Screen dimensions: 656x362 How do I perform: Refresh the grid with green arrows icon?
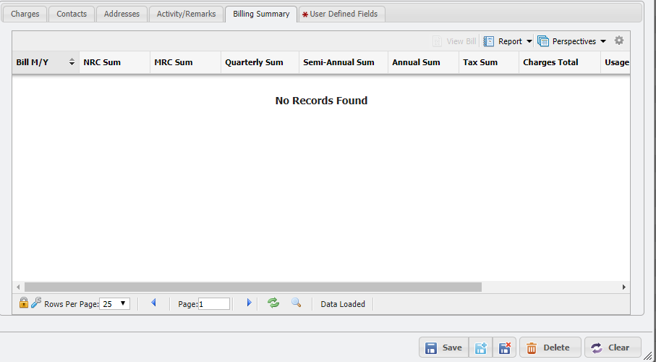coord(273,303)
